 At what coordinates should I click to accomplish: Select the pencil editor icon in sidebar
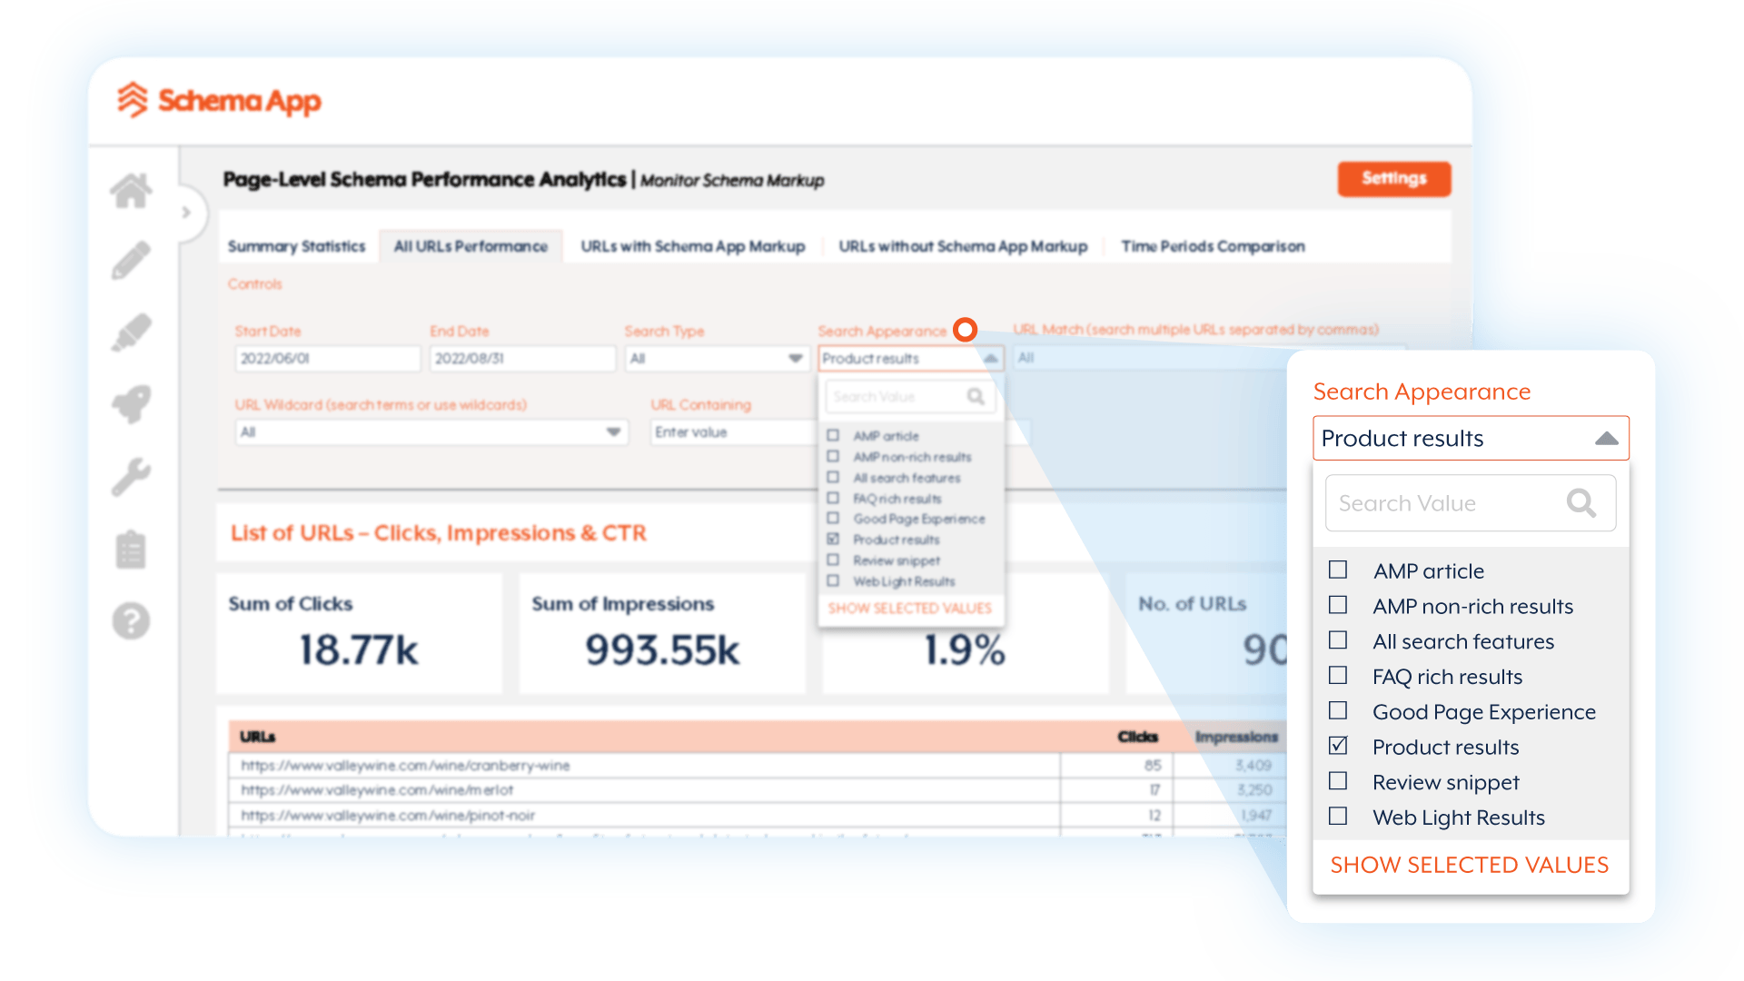click(131, 259)
